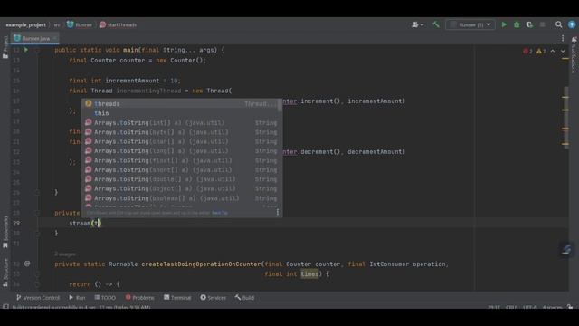Click the '2 usages' inlay hint
This screenshot has width=579, height=326.
pos(65,254)
